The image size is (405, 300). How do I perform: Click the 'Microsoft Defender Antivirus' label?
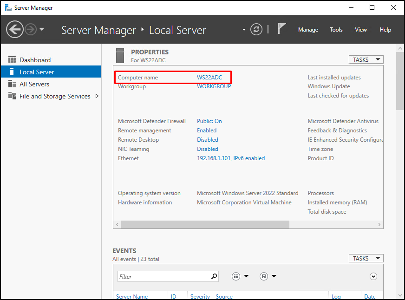tap(343, 121)
